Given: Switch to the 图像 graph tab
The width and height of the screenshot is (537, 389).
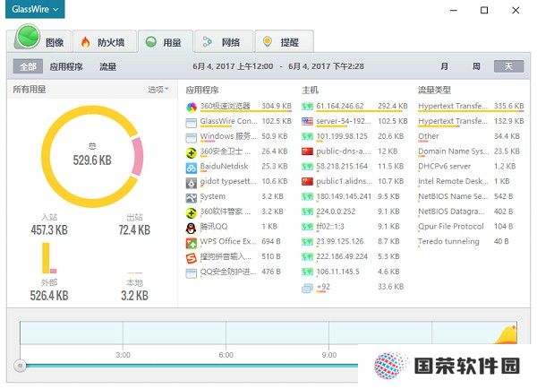Looking at the screenshot, I should coord(39,41).
